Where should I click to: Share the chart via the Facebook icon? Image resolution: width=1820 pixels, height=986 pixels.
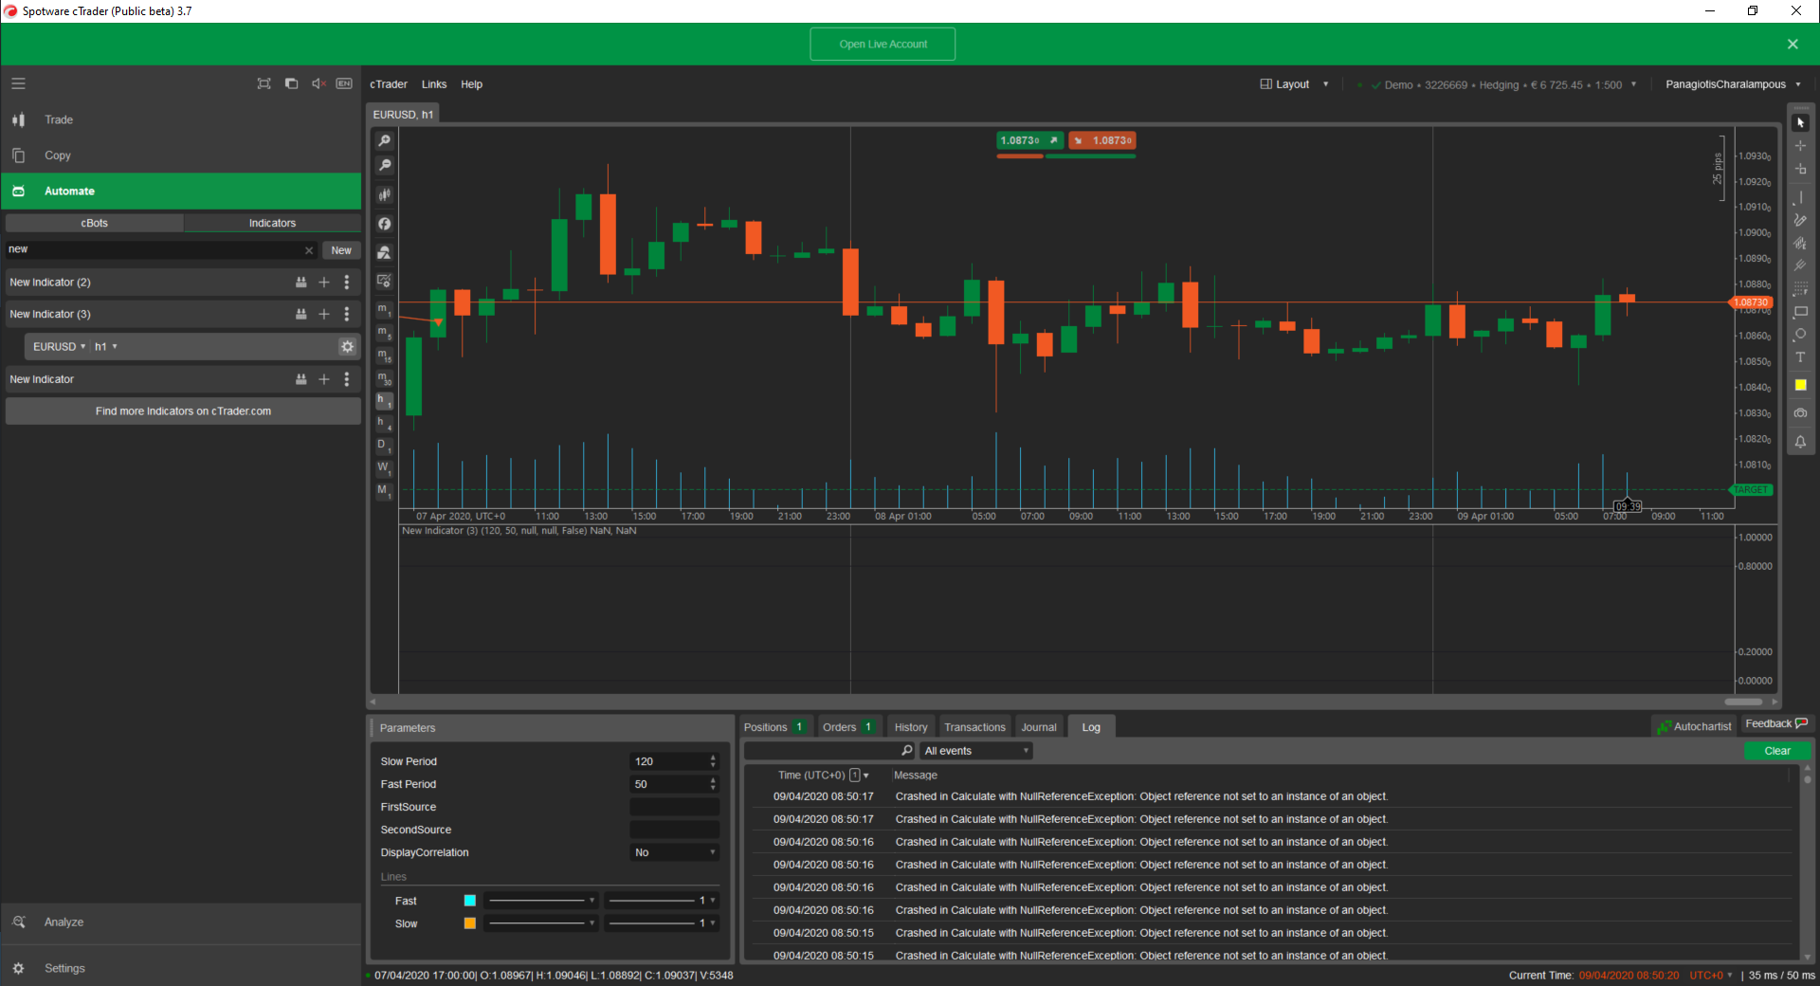[385, 224]
